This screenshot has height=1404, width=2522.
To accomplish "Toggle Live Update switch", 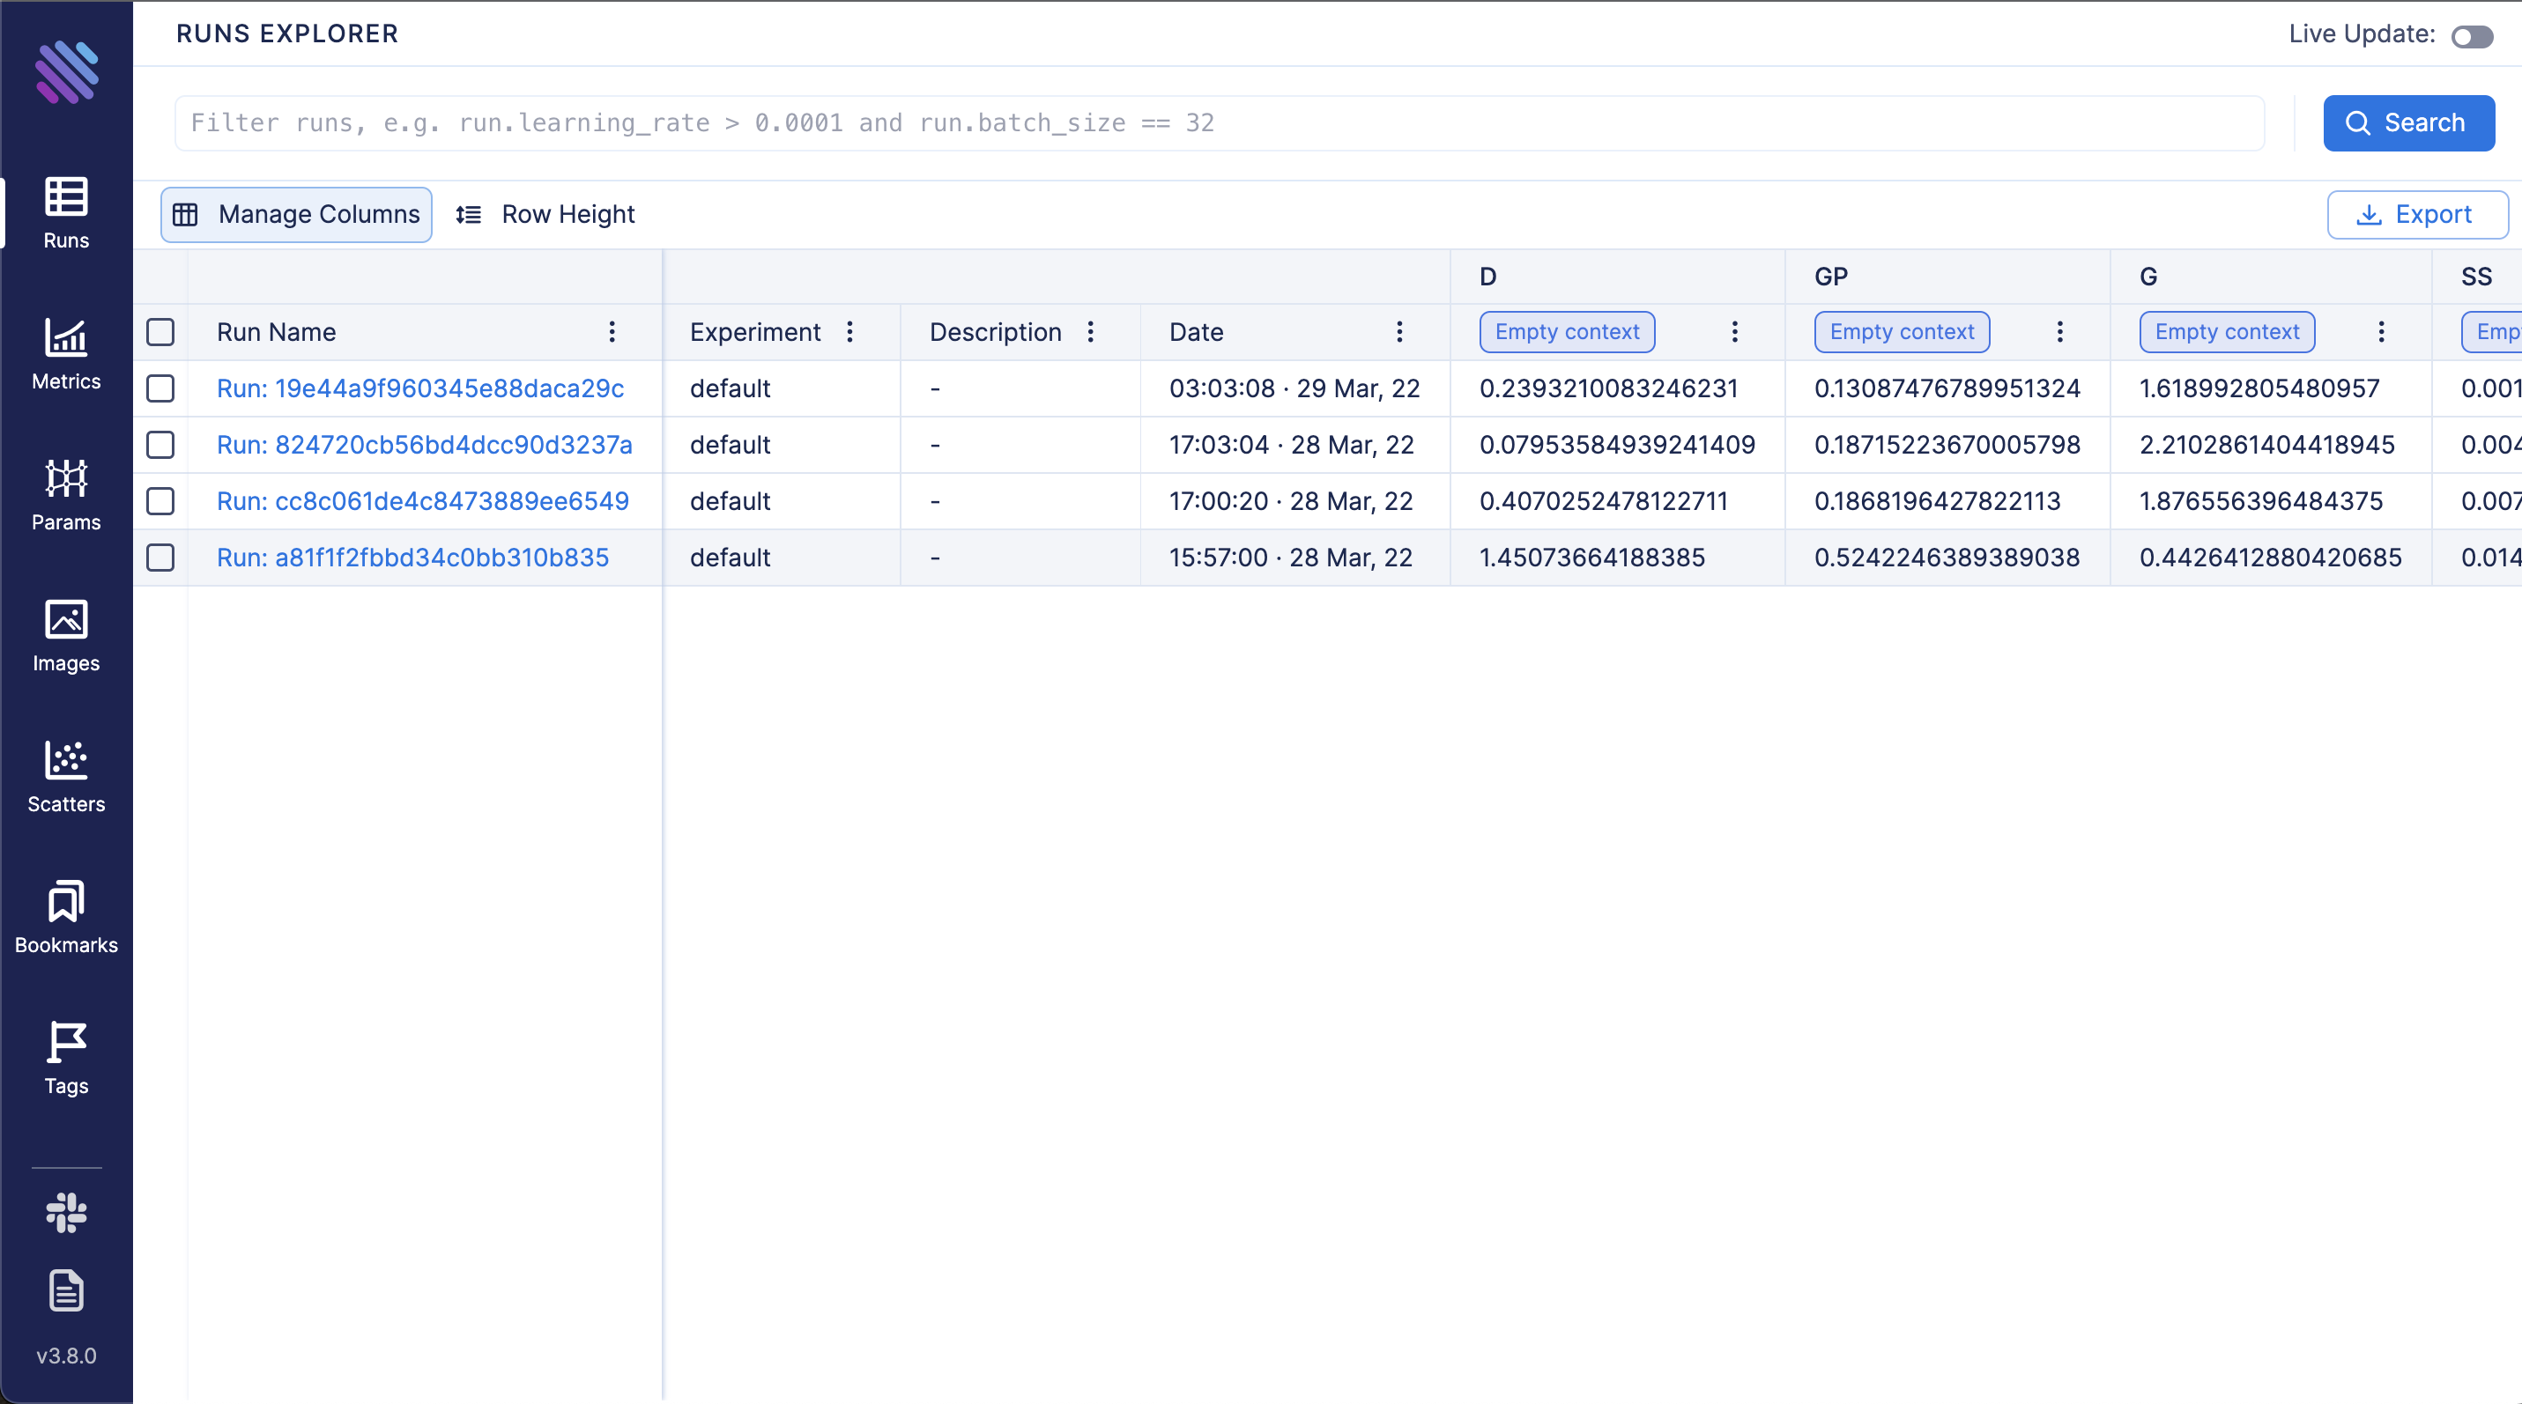I will coord(2472,36).
